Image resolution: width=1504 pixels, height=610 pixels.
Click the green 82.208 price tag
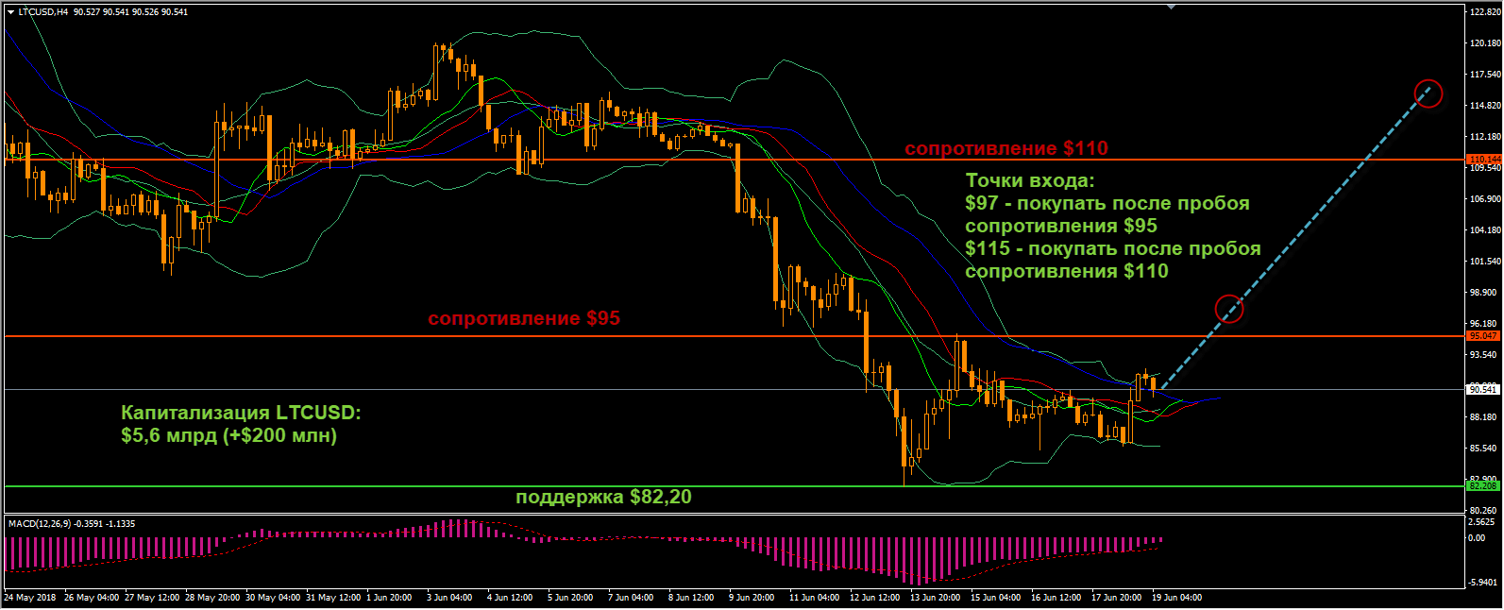pos(1483,485)
